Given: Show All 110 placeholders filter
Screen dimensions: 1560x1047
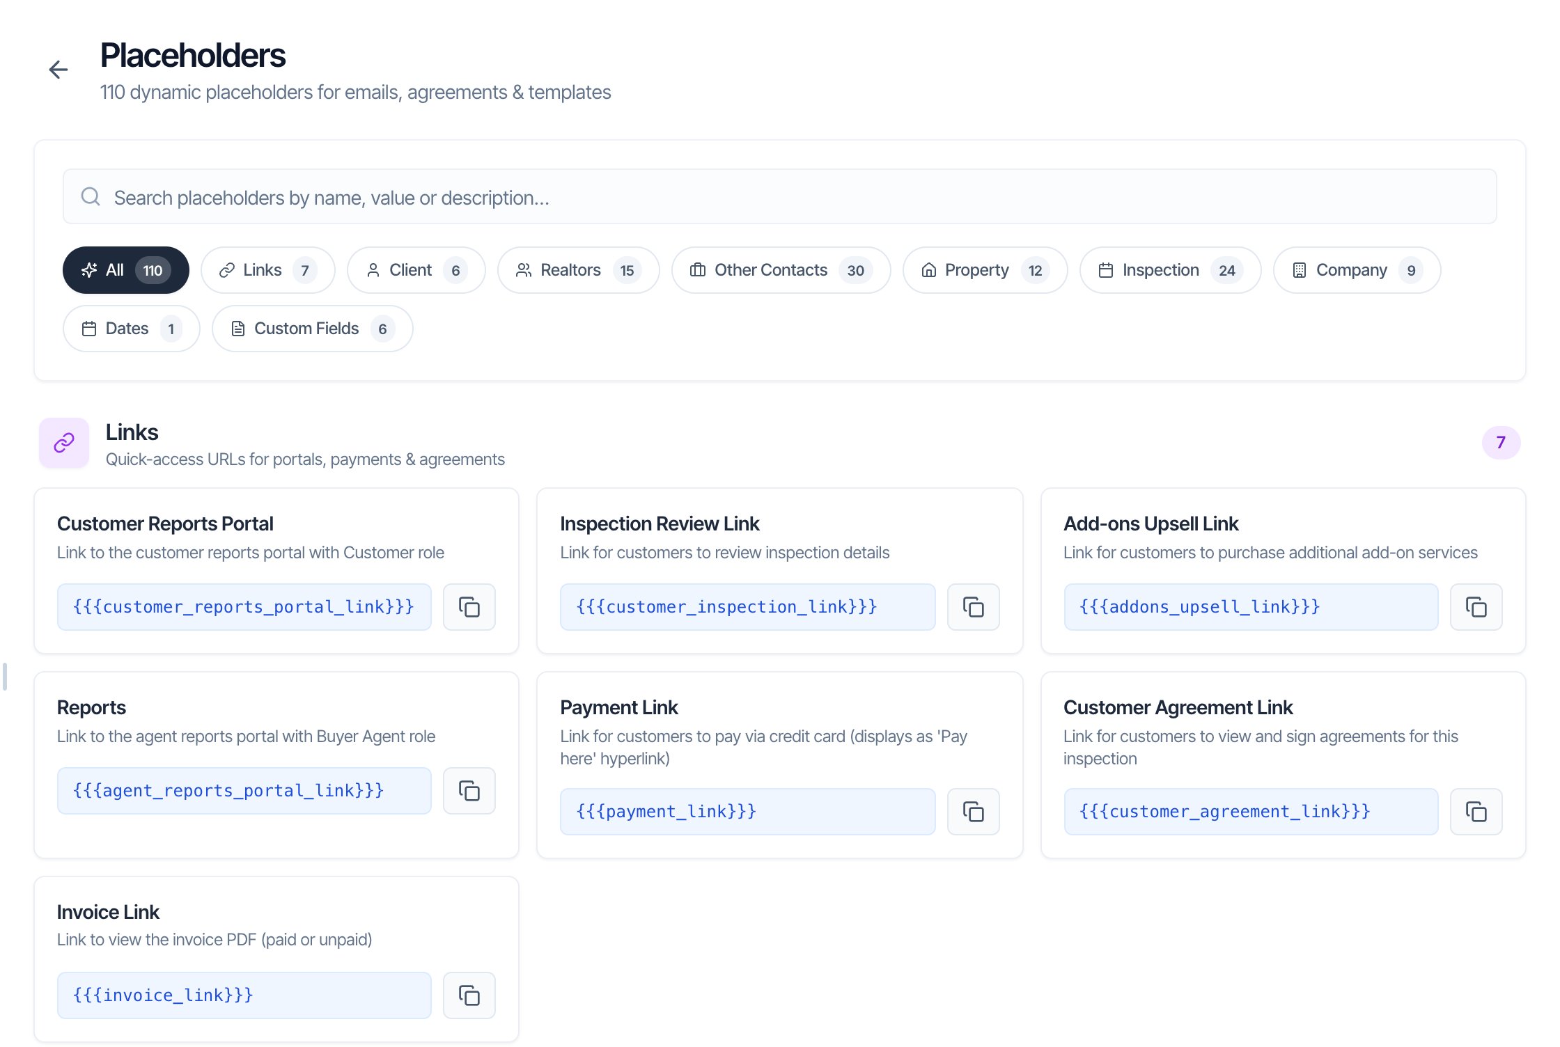Looking at the screenshot, I should [126, 270].
